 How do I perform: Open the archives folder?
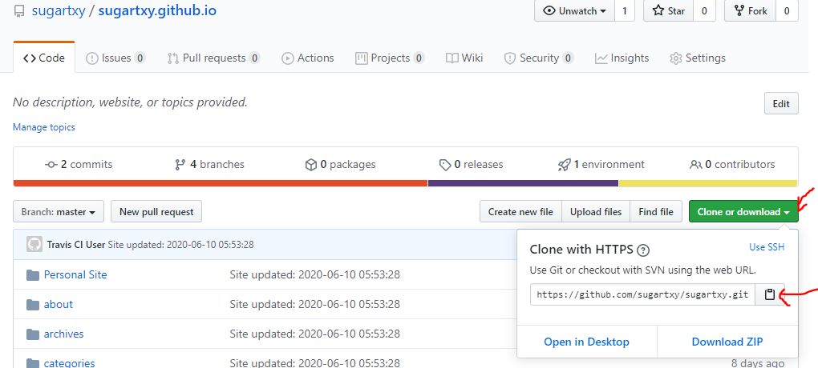[x=63, y=334]
